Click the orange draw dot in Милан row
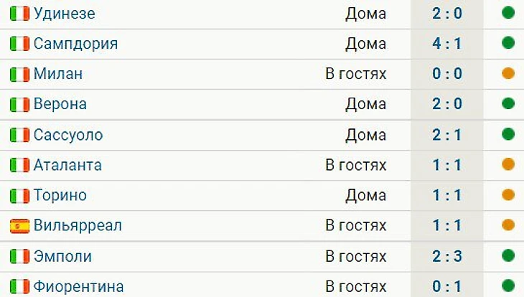 (508, 73)
